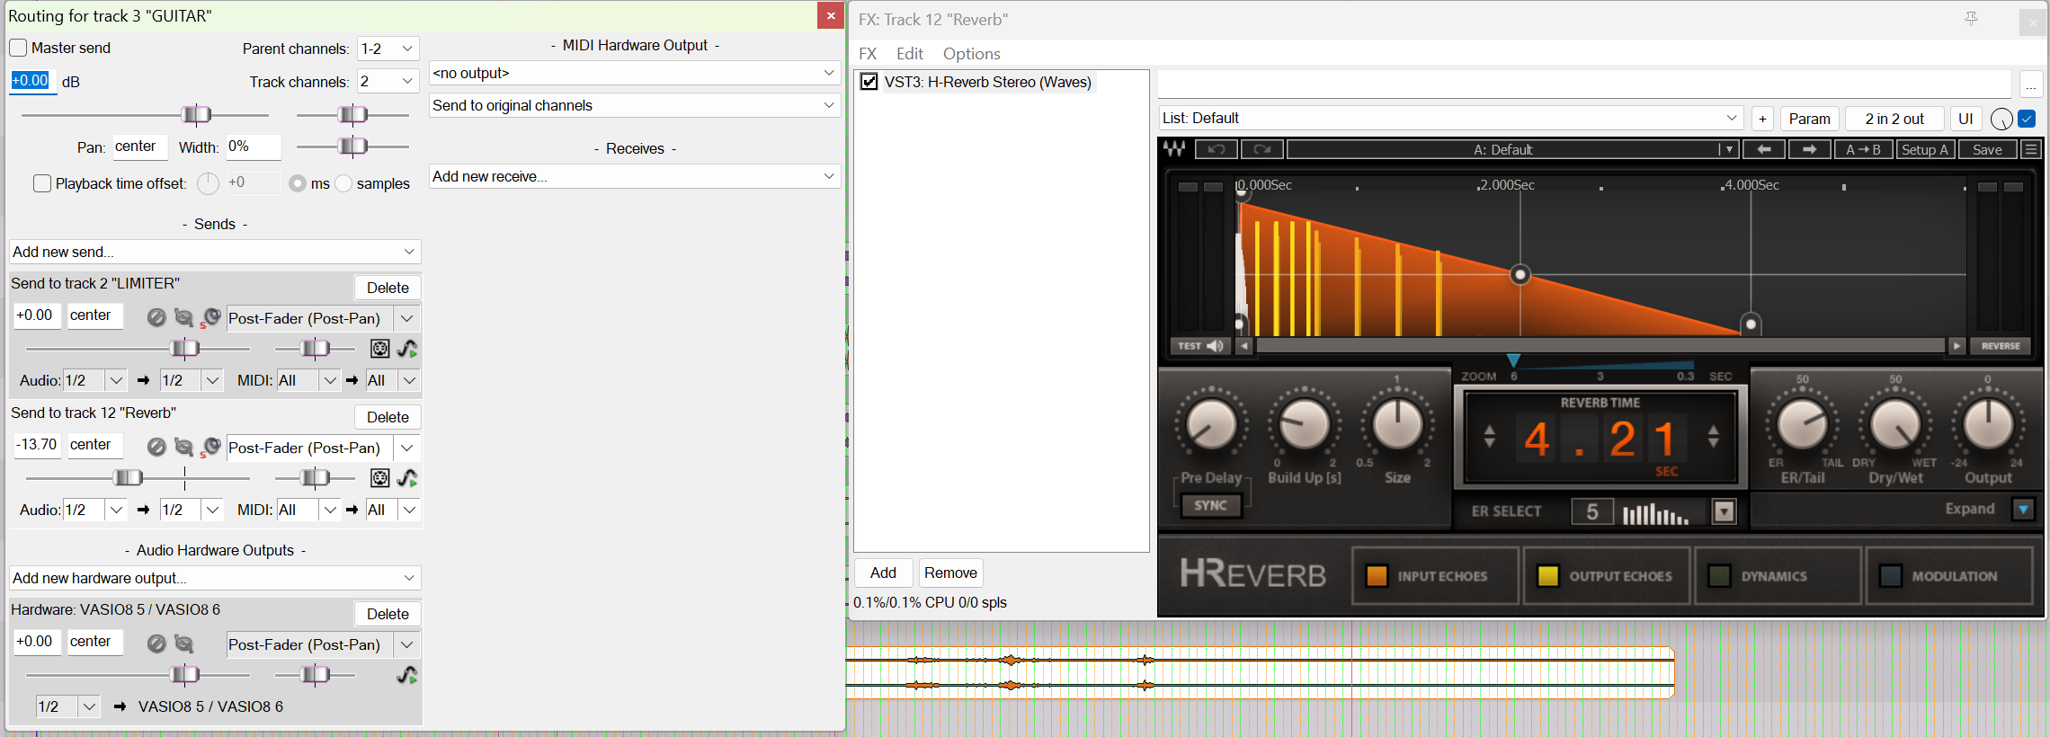Click the Param button

coord(1809,119)
